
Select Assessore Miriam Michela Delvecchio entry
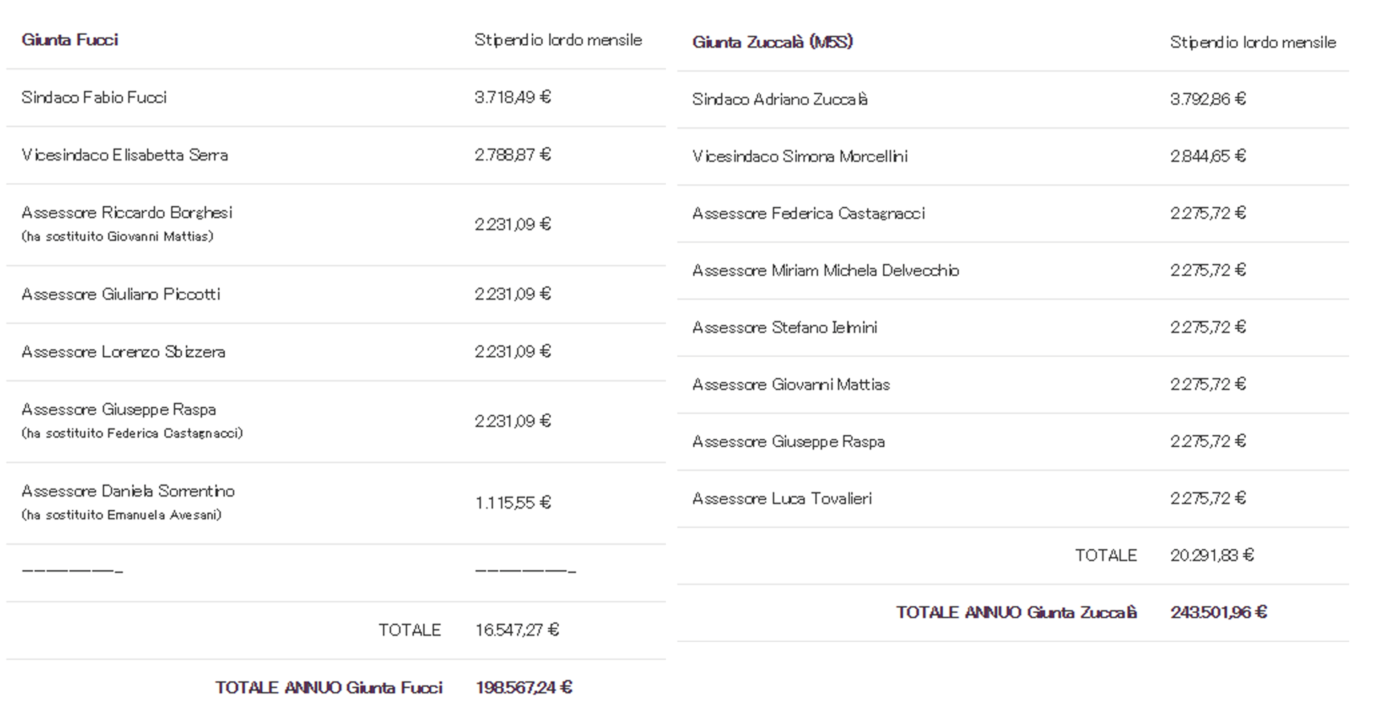(826, 271)
